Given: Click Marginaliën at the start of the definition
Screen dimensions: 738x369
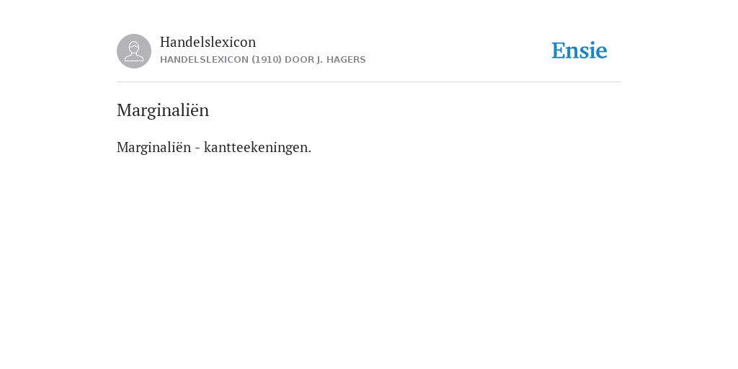Looking at the screenshot, I should pyautogui.click(x=154, y=148).
